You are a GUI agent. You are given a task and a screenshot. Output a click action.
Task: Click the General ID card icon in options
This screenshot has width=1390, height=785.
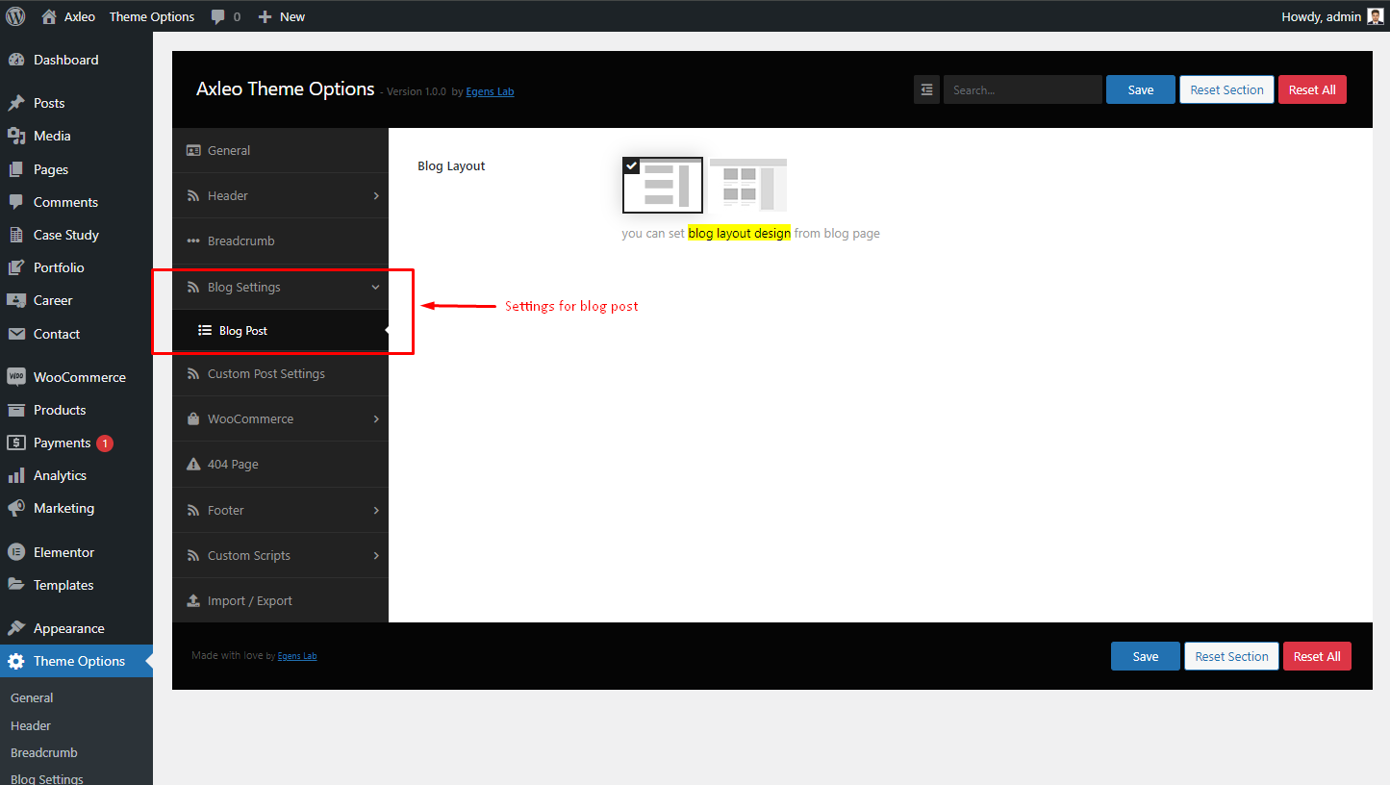click(192, 150)
